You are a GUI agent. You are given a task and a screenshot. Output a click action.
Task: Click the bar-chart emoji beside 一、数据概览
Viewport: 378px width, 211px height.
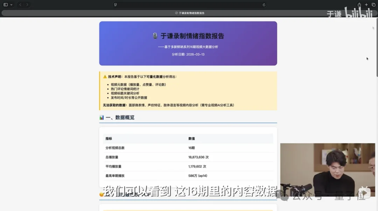coord(101,117)
